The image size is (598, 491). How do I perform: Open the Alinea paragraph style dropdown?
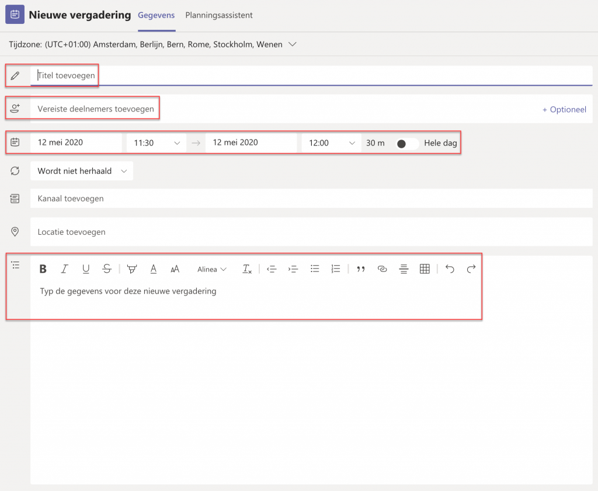212,269
